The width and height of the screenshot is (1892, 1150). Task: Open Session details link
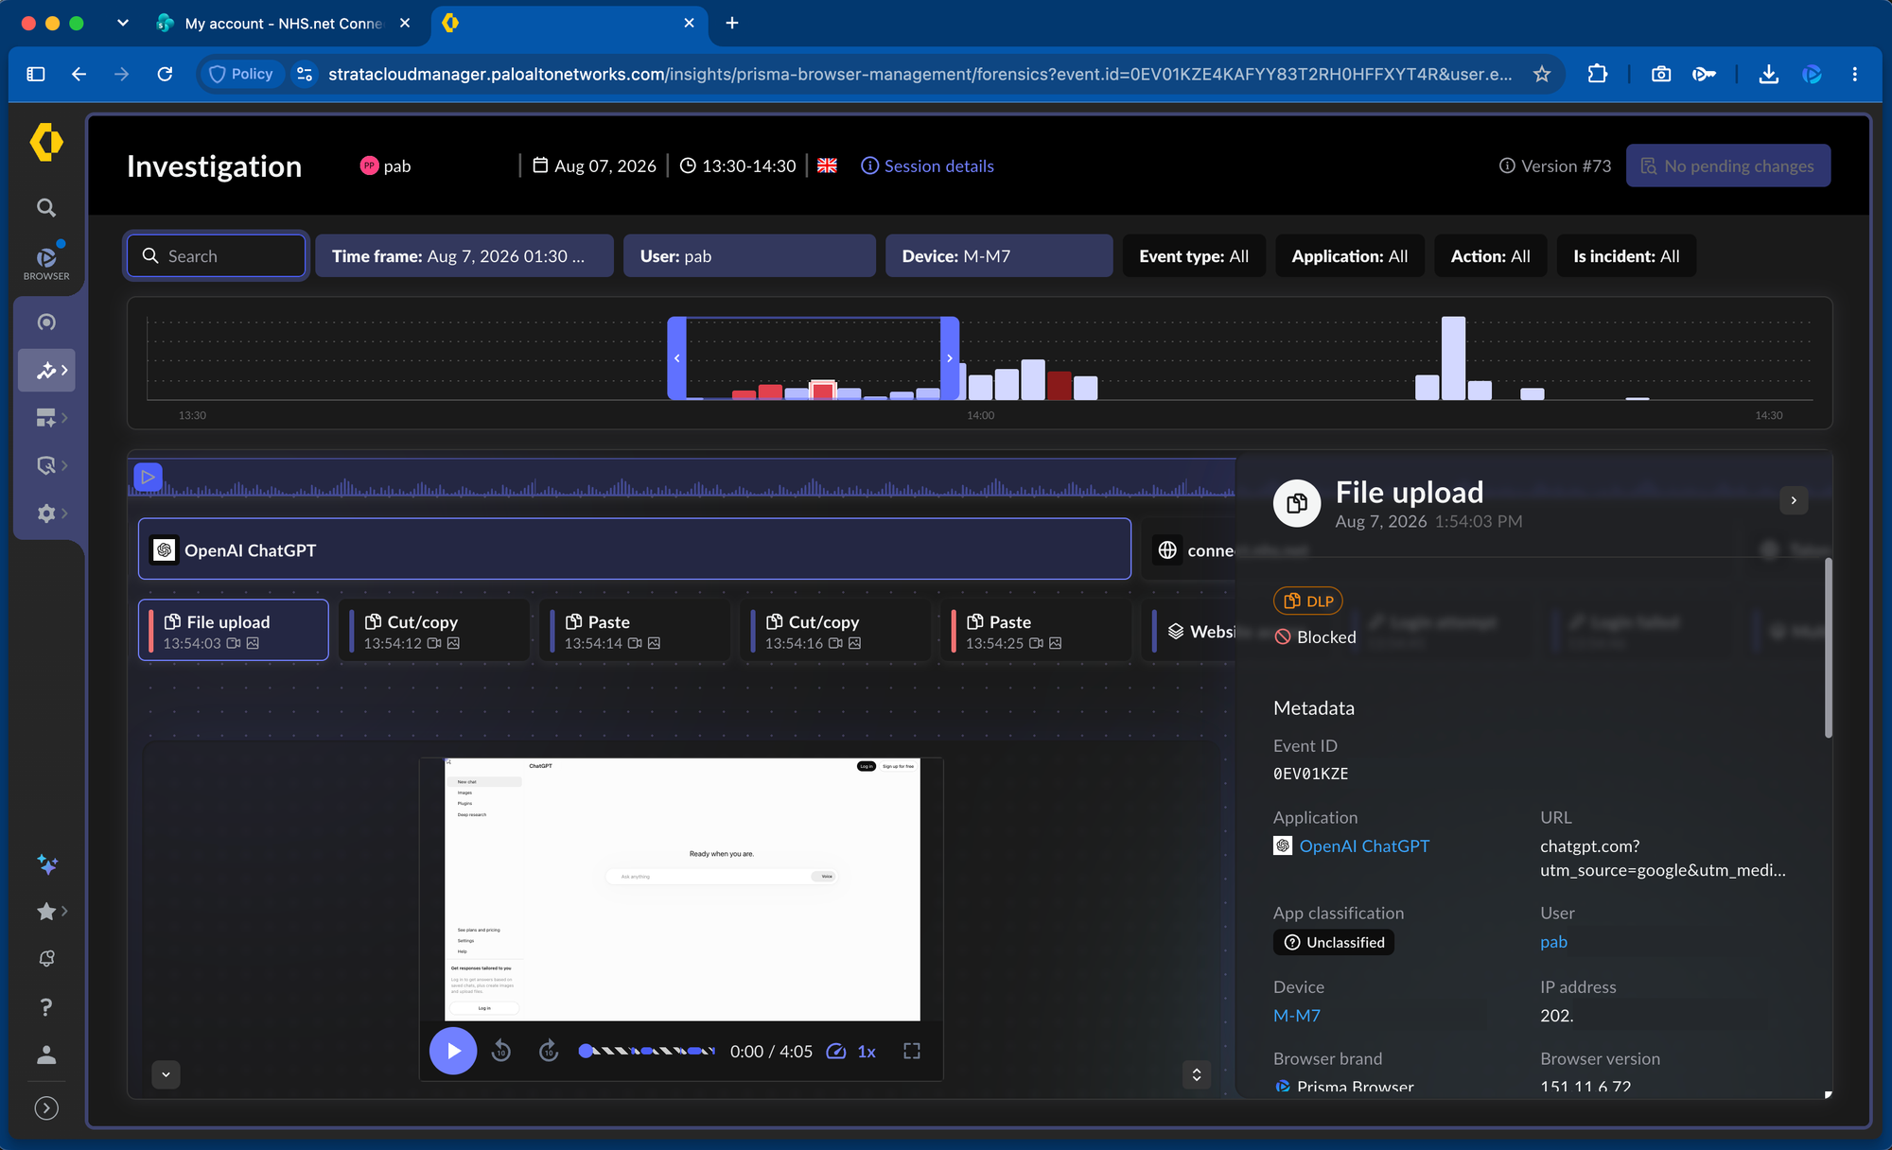click(x=928, y=166)
